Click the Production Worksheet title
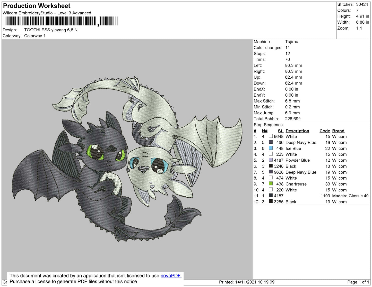Viewport: 372px width, 287px height. pos(37,6)
